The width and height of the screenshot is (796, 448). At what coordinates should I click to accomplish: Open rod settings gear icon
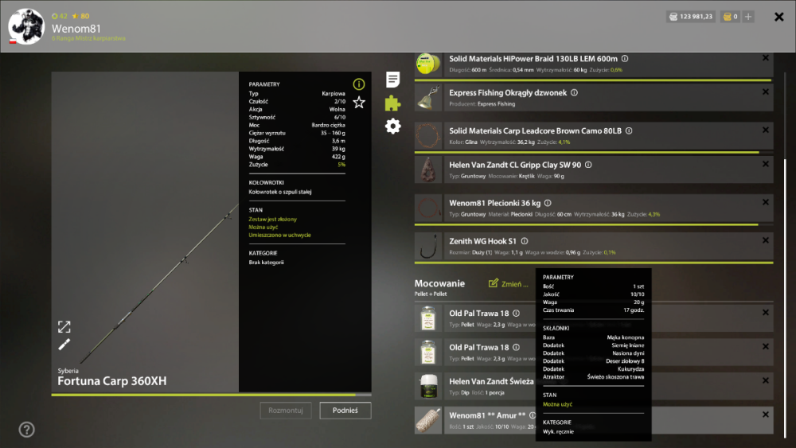click(392, 126)
